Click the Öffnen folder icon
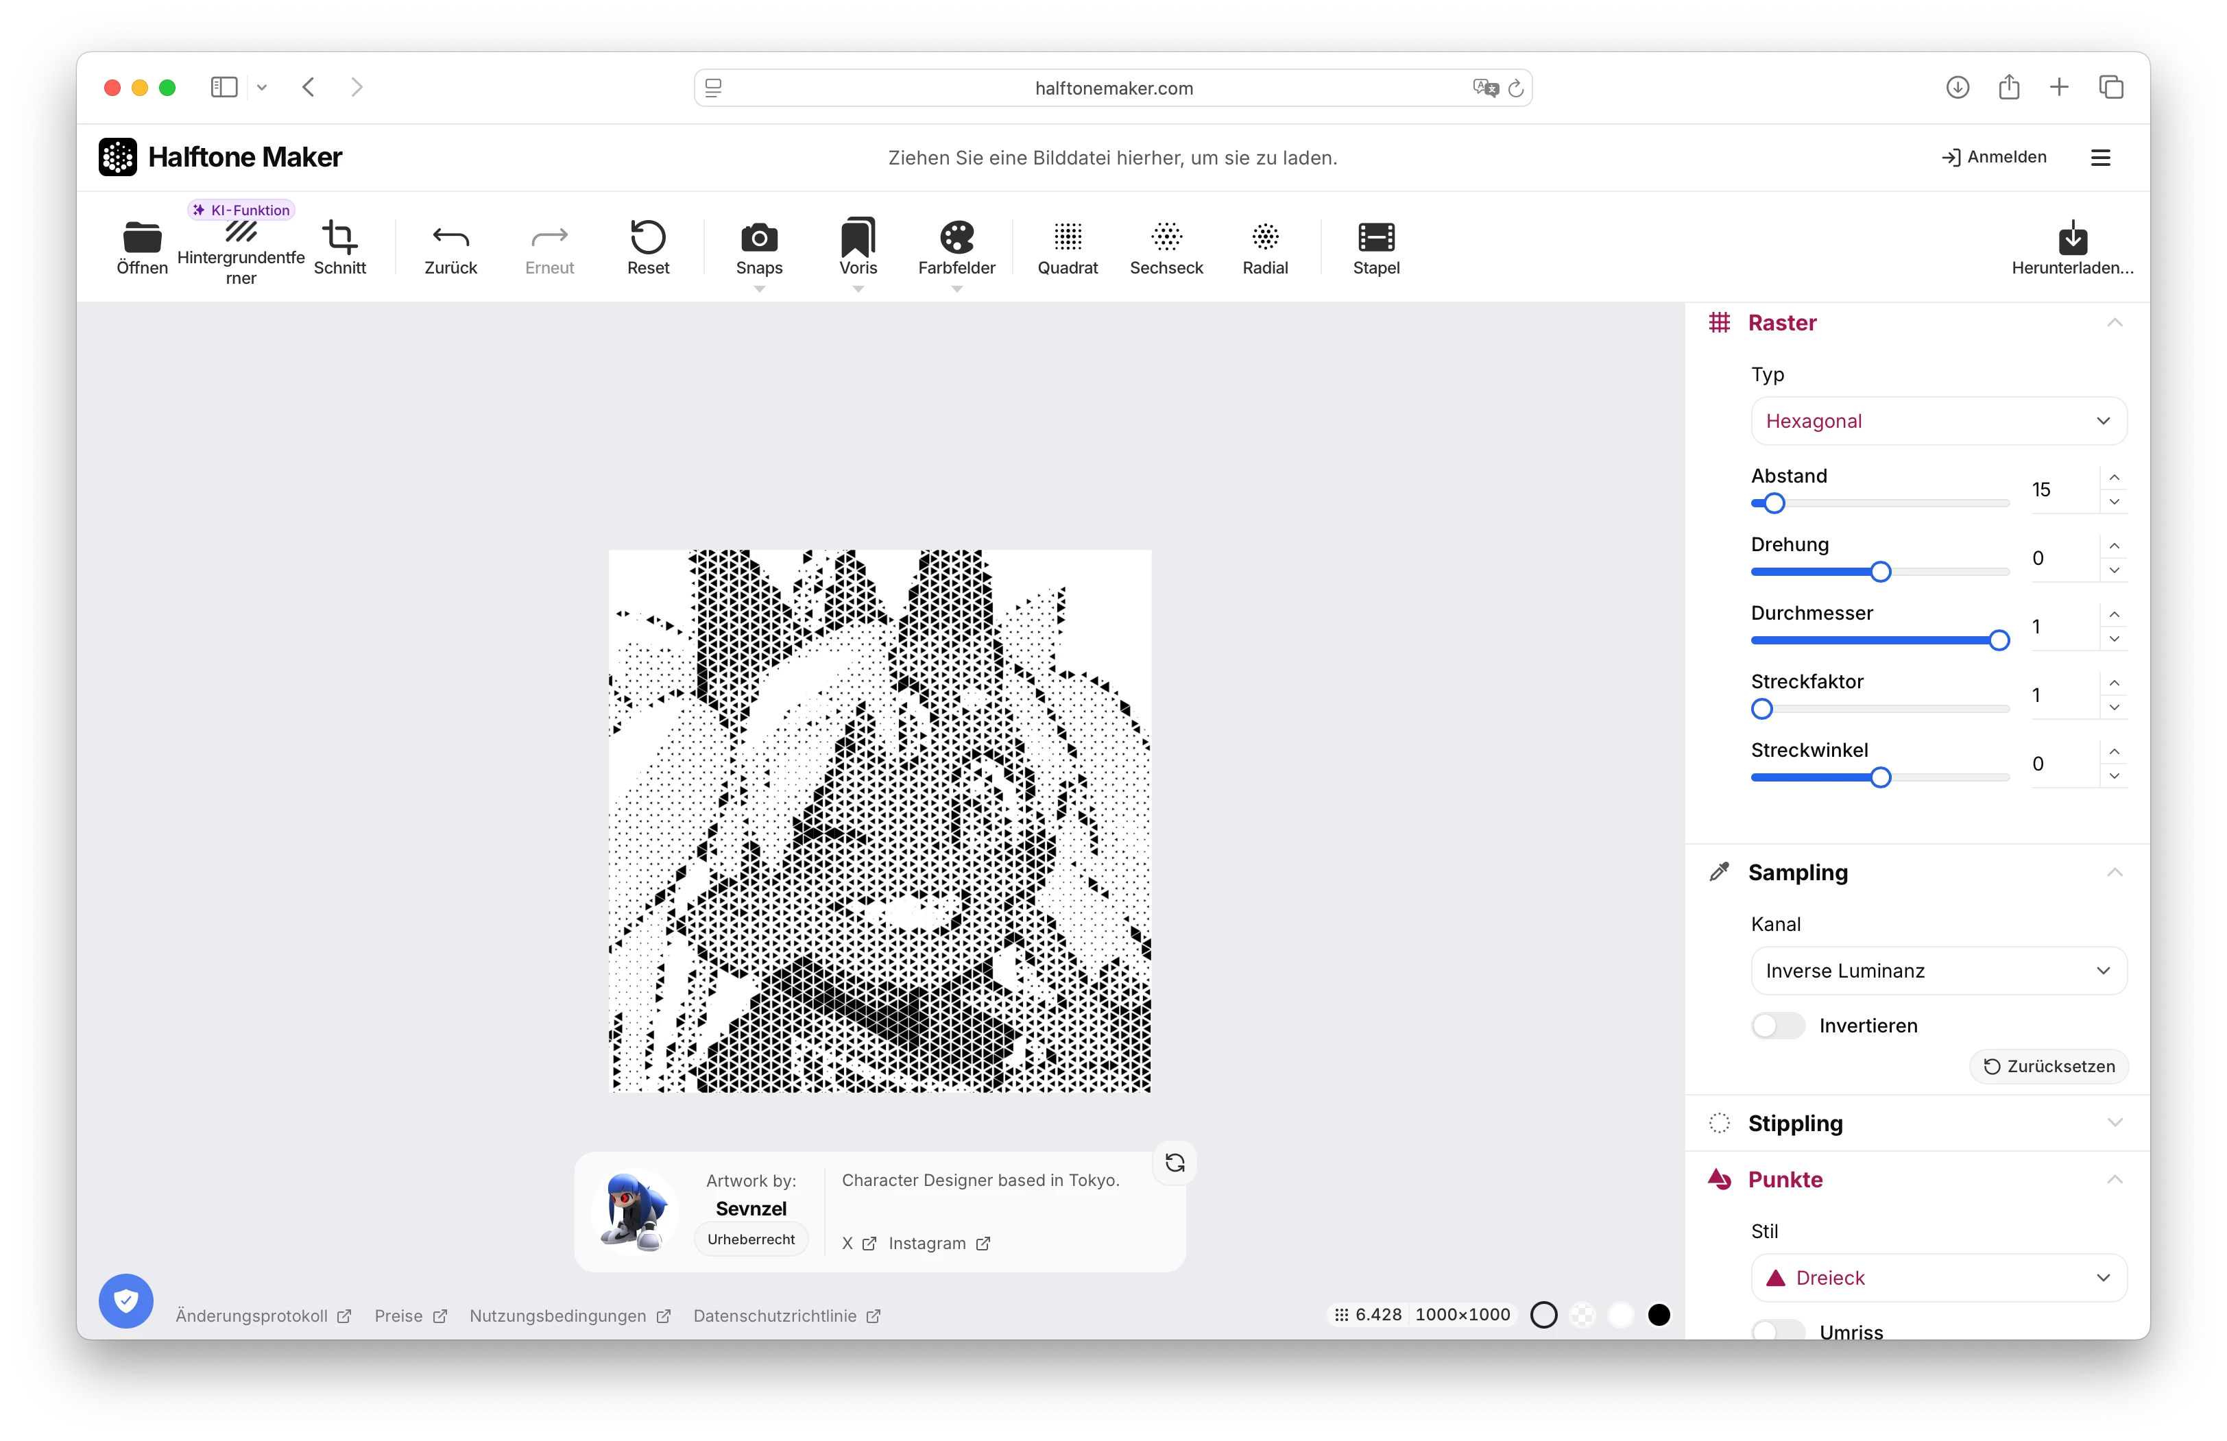The height and width of the screenshot is (1441, 2227). [x=142, y=239]
